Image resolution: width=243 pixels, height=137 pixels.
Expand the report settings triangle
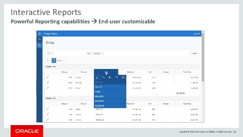[48, 61]
